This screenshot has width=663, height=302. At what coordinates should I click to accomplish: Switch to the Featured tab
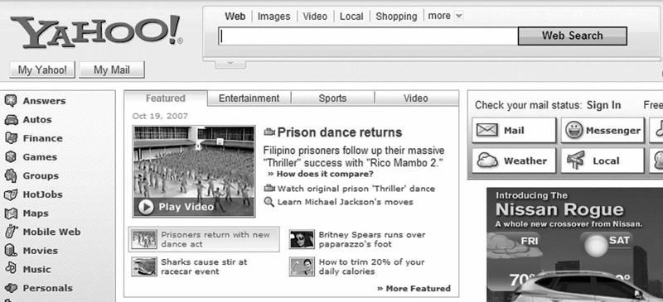166,98
